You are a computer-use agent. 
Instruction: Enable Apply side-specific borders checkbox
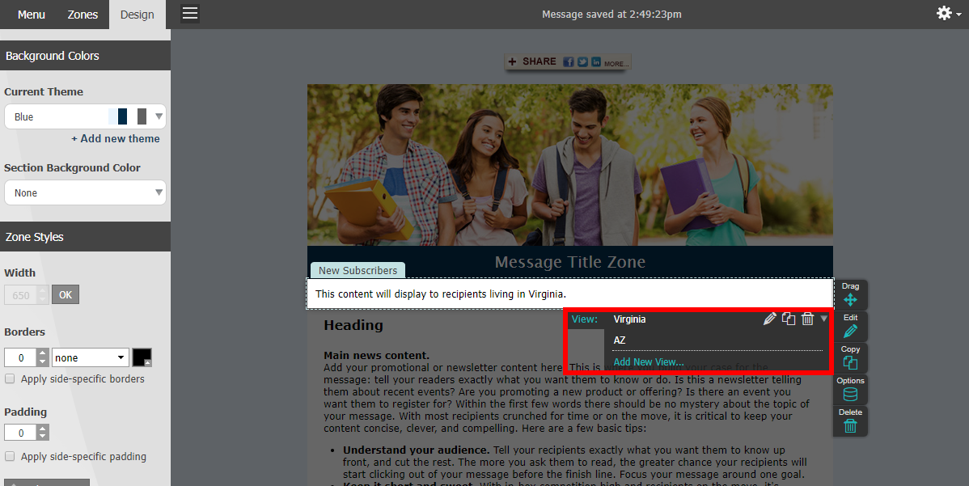tap(10, 378)
